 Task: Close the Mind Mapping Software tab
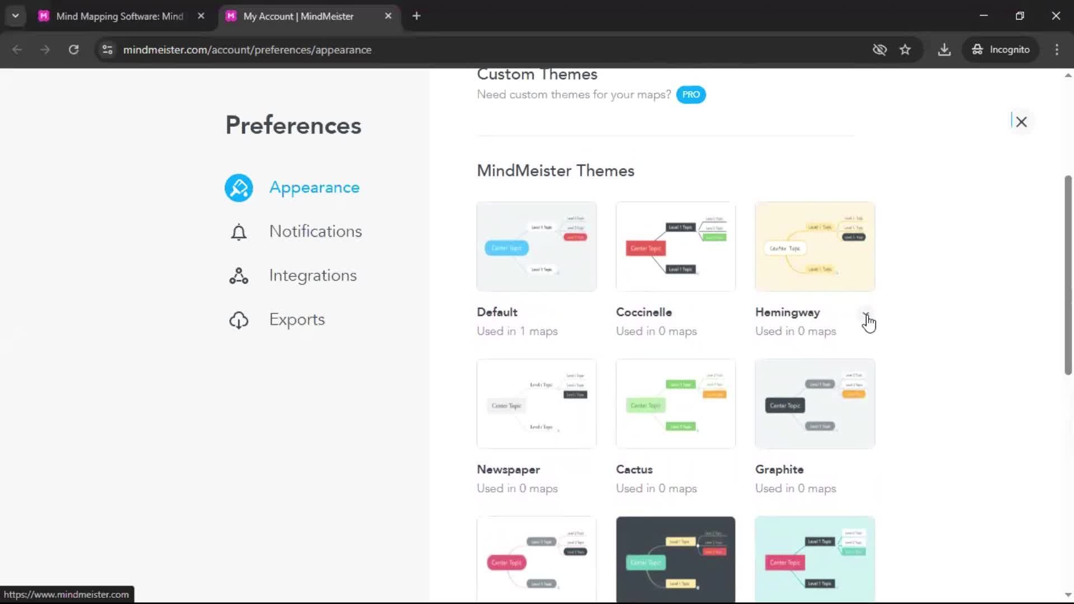tap(201, 16)
